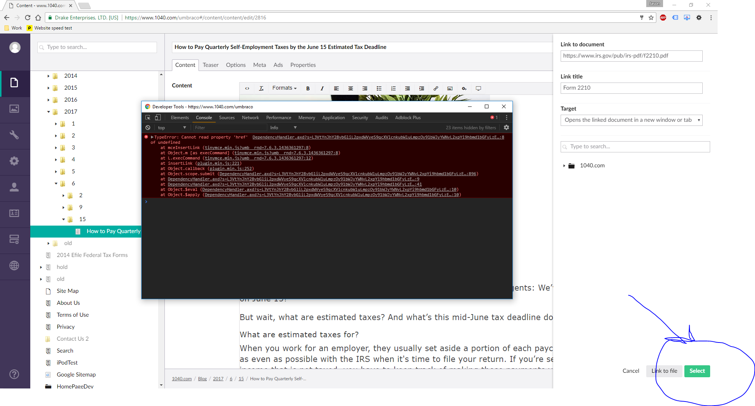Image resolution: width=755 pixels, height=406 pixels.
Task: Open the Users section icon in sidebar
Action: coord(14,187)
